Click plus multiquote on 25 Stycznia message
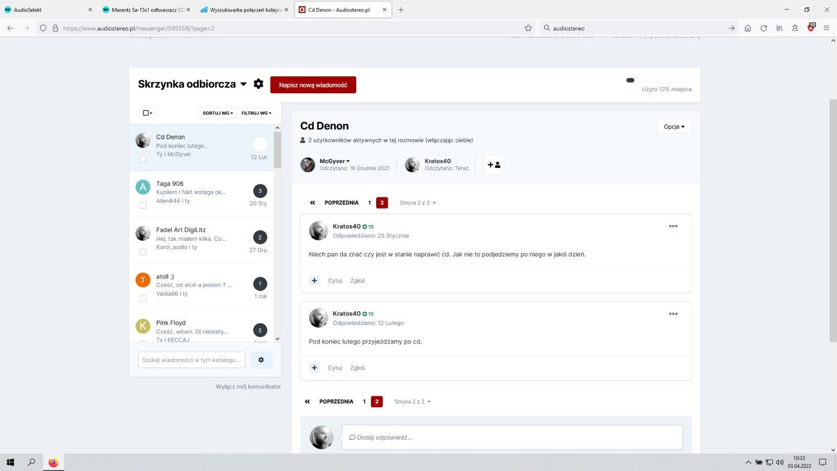Viewport: 837px width, 471px height. (x=314, y=281)
